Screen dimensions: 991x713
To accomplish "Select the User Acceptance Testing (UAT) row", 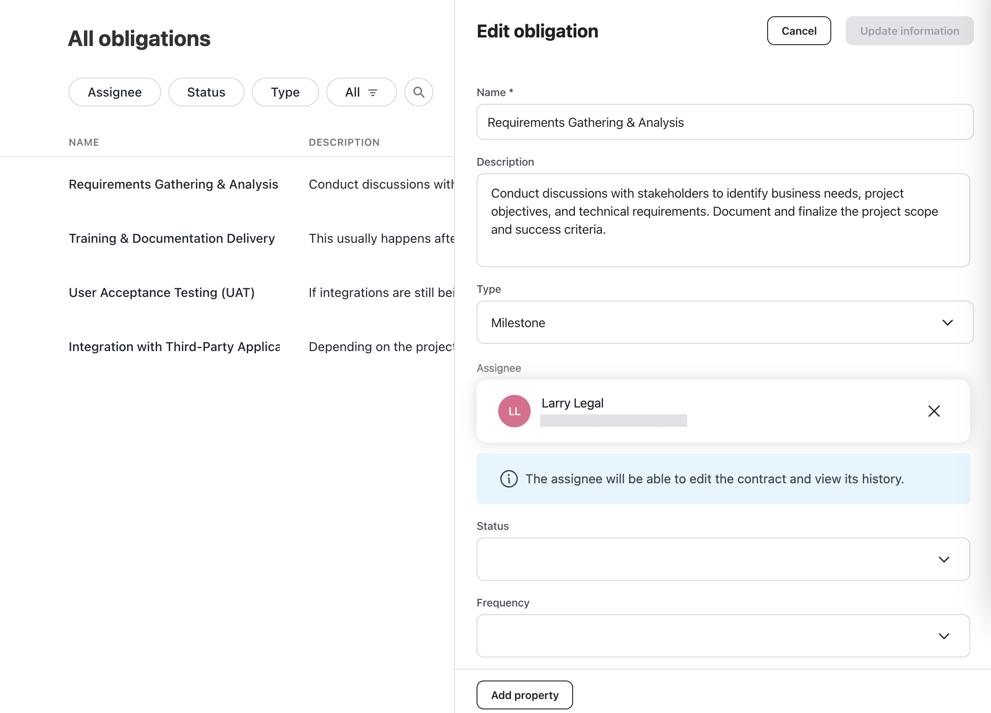I will click(x=162, y=292).
